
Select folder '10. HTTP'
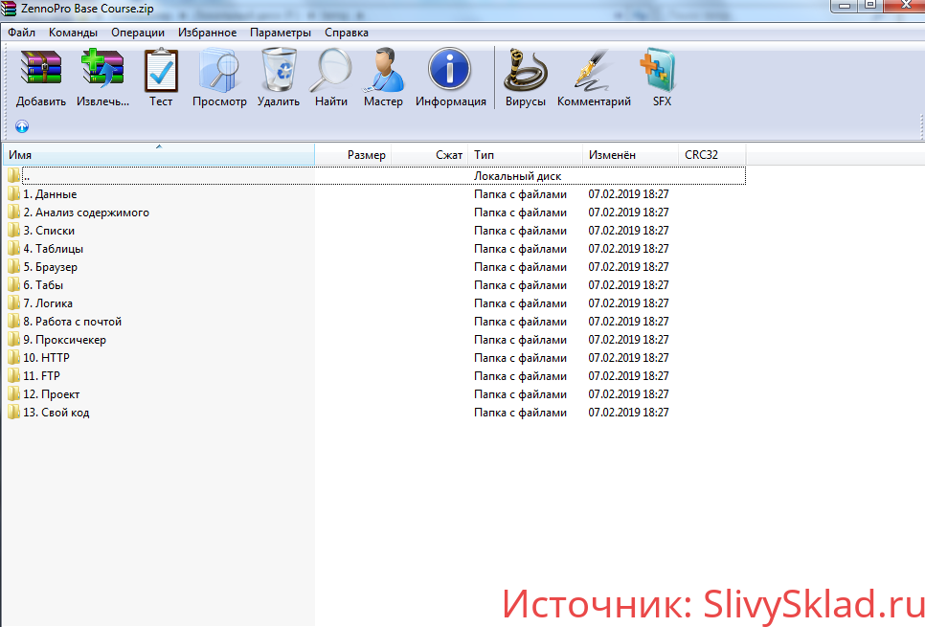click(46, 357)
